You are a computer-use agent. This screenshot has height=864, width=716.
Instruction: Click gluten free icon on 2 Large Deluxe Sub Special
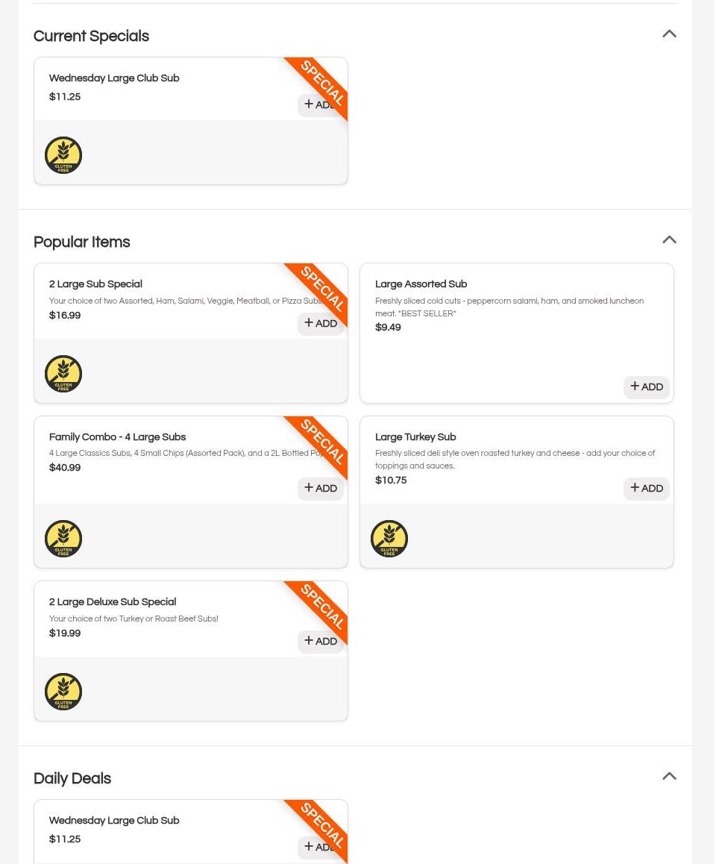point(63,692)
